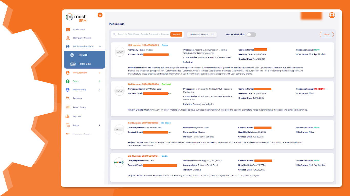Image resolution: width=350 pixels, height=196 pixels.
Task: Click New response status on Trivista bid
Action: tap(317, 50)
